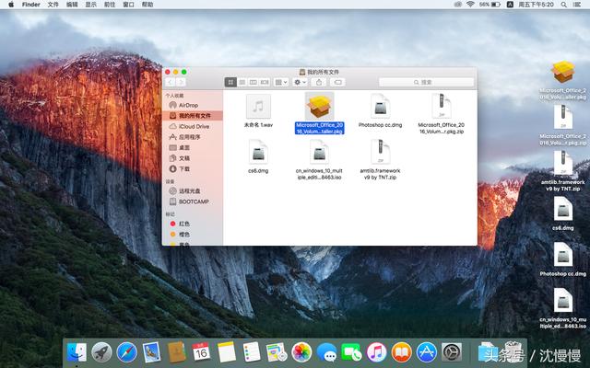Open Photos from the Dock
Viewport: 590px width, 368px height.
point(301,352)
